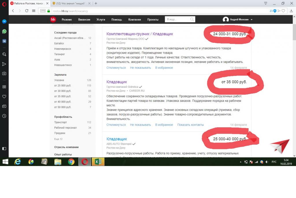
Task: Open bookmarks via sidebar heart icon
Action: (x=4, y=96)
